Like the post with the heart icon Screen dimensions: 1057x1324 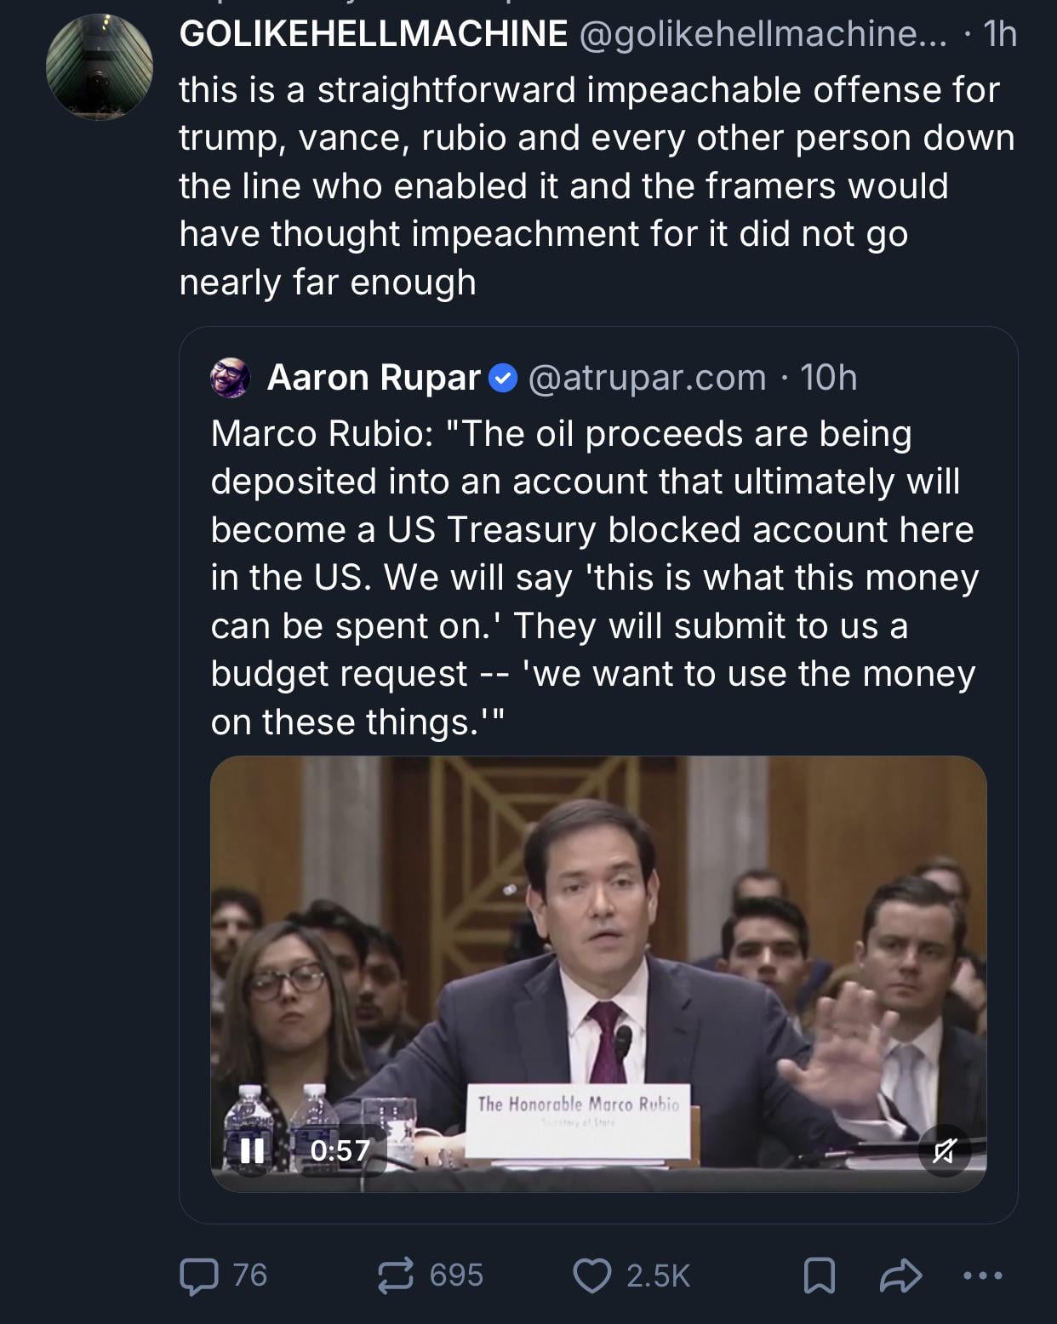(x=592, y=1275)
